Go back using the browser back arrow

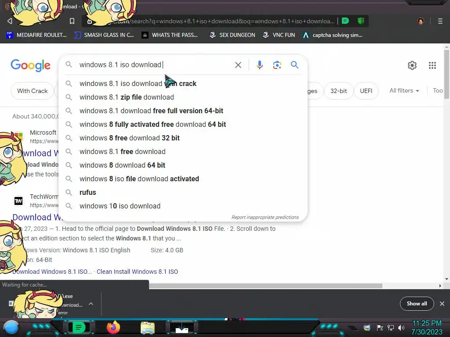(x=10, y=21)
